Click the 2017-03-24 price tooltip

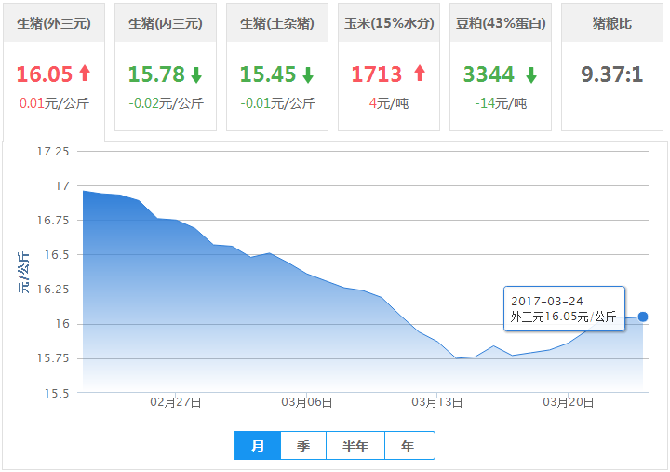coord(564,309)
